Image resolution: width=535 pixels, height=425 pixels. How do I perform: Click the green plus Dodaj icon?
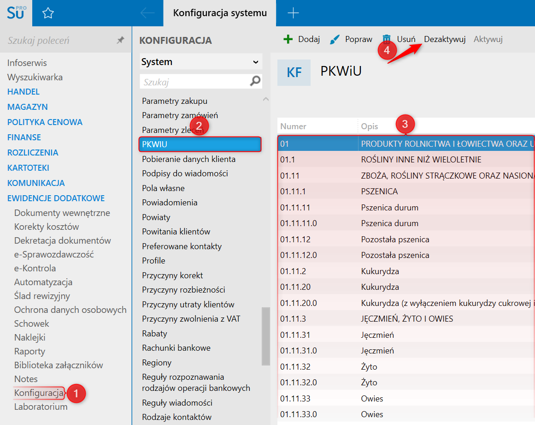[288, 39]
